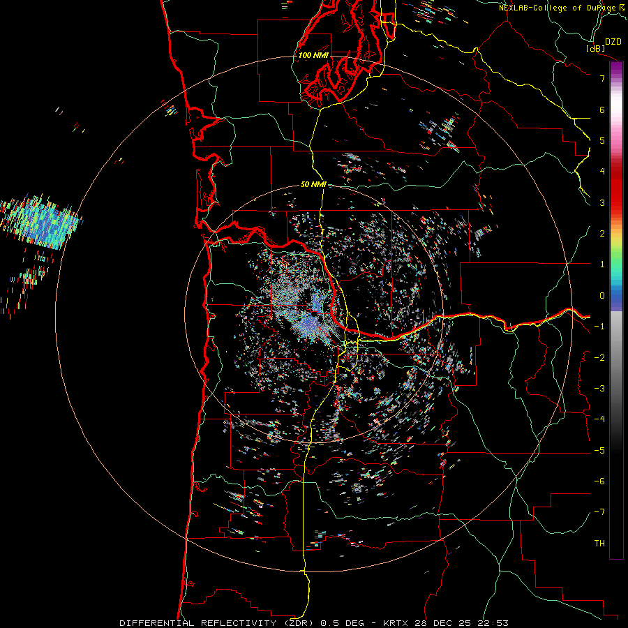Screen dimensions: 628x628
Task: Click the -6 tick label on color scale
Action: pyautogui.click(x=599, y=481)
